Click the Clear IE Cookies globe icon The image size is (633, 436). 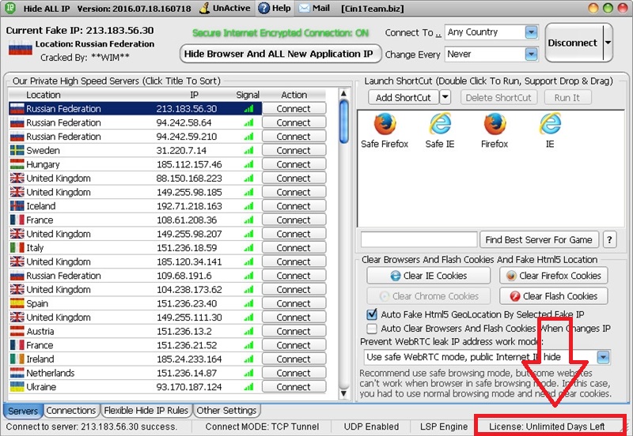pos(396,276)
